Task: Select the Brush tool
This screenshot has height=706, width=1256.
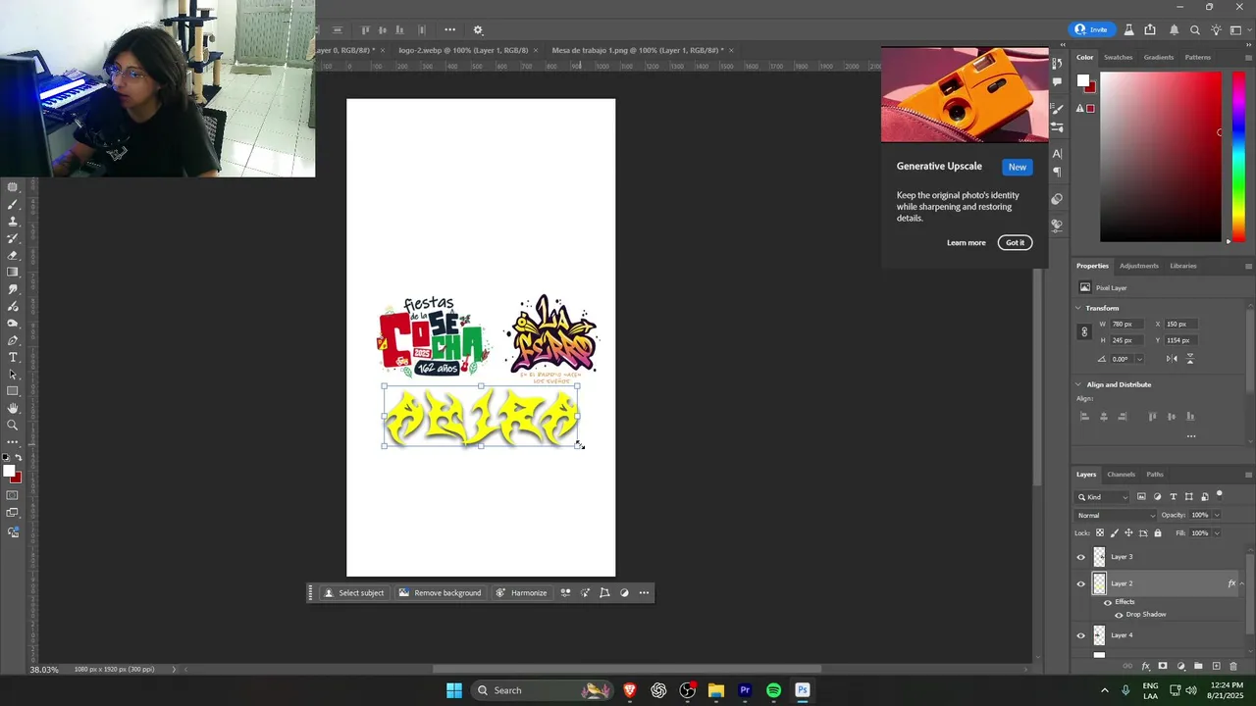Action: (x=13, y=204)
